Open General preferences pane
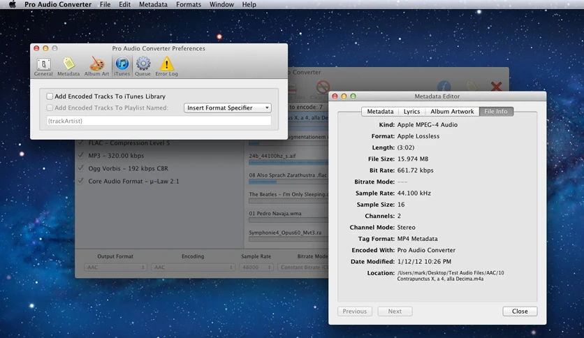 [43, 67]
